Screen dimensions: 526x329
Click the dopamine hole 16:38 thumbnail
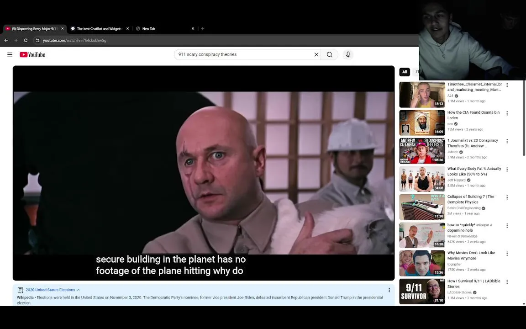coord(422,235)
